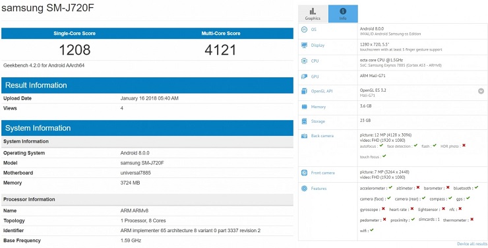The image size is (488, 248).
Task: Click the Features gear icon
Action: click(x=305, y=189)
